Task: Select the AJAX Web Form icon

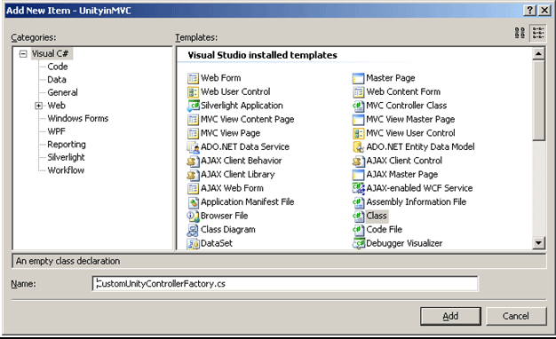Action: 193,188
